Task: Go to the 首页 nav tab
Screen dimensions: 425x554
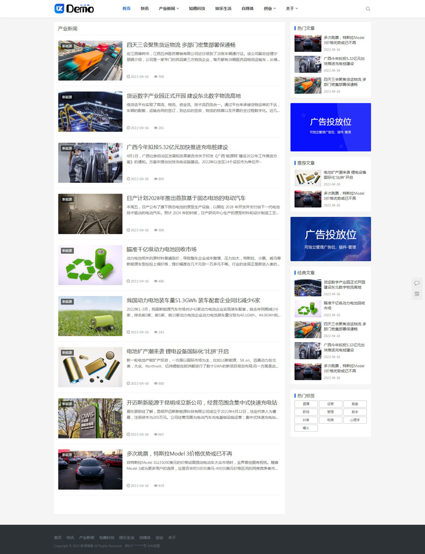Action: pyautogui.click(x=127, y=9)
